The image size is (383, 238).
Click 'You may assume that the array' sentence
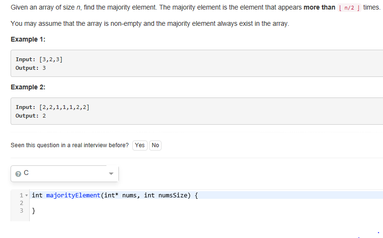(150, 23)
